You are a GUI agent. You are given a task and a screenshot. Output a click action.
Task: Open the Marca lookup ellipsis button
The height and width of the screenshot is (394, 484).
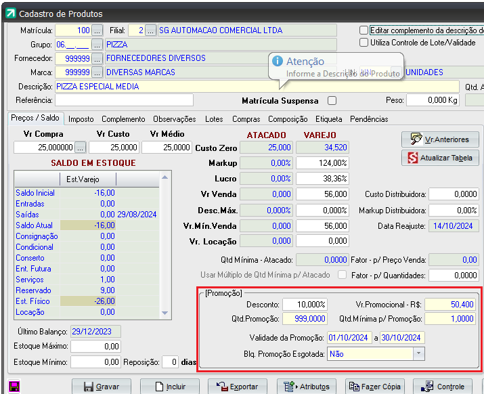(97, 72)
